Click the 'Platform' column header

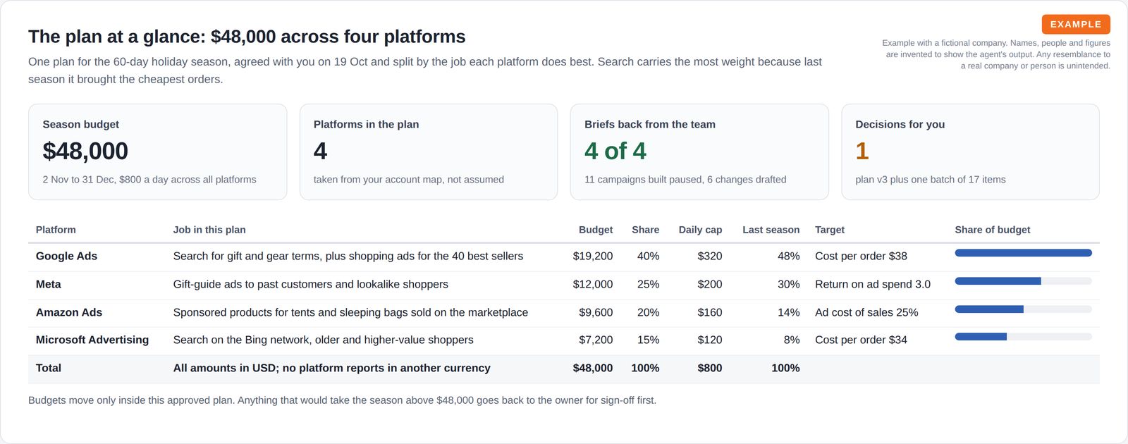[x=56, y=230]
